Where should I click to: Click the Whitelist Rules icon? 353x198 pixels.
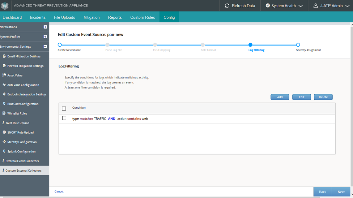click(x=4, y=113)
